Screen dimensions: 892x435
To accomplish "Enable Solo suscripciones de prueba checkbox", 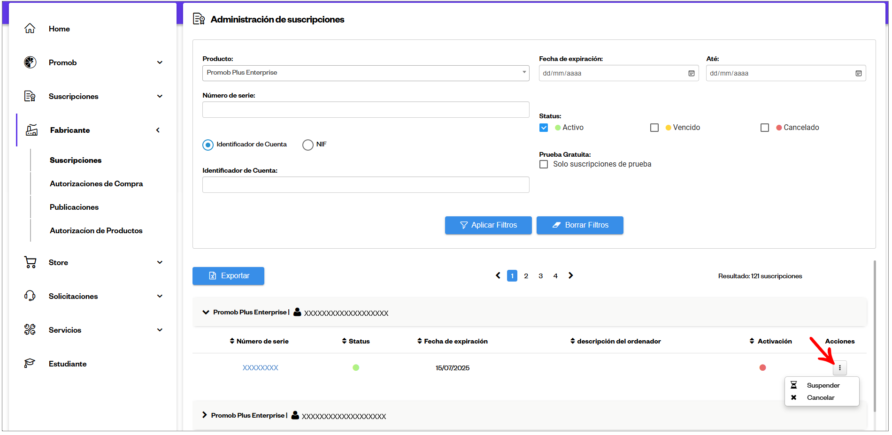I will [x=544, y=164].
